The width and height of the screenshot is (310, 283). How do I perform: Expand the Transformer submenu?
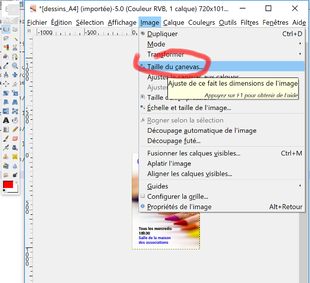point(222,54)
